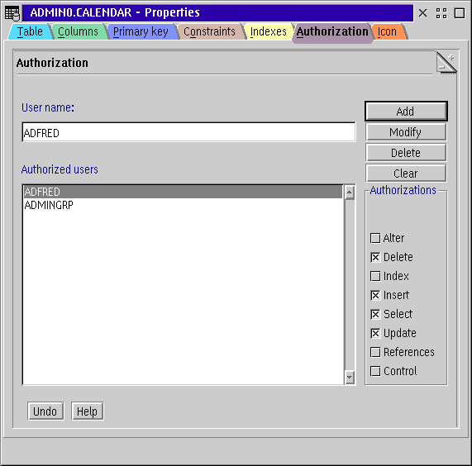Enable the Control authorization checkbox
Screen dimensions: 472x466
point(375,371)
